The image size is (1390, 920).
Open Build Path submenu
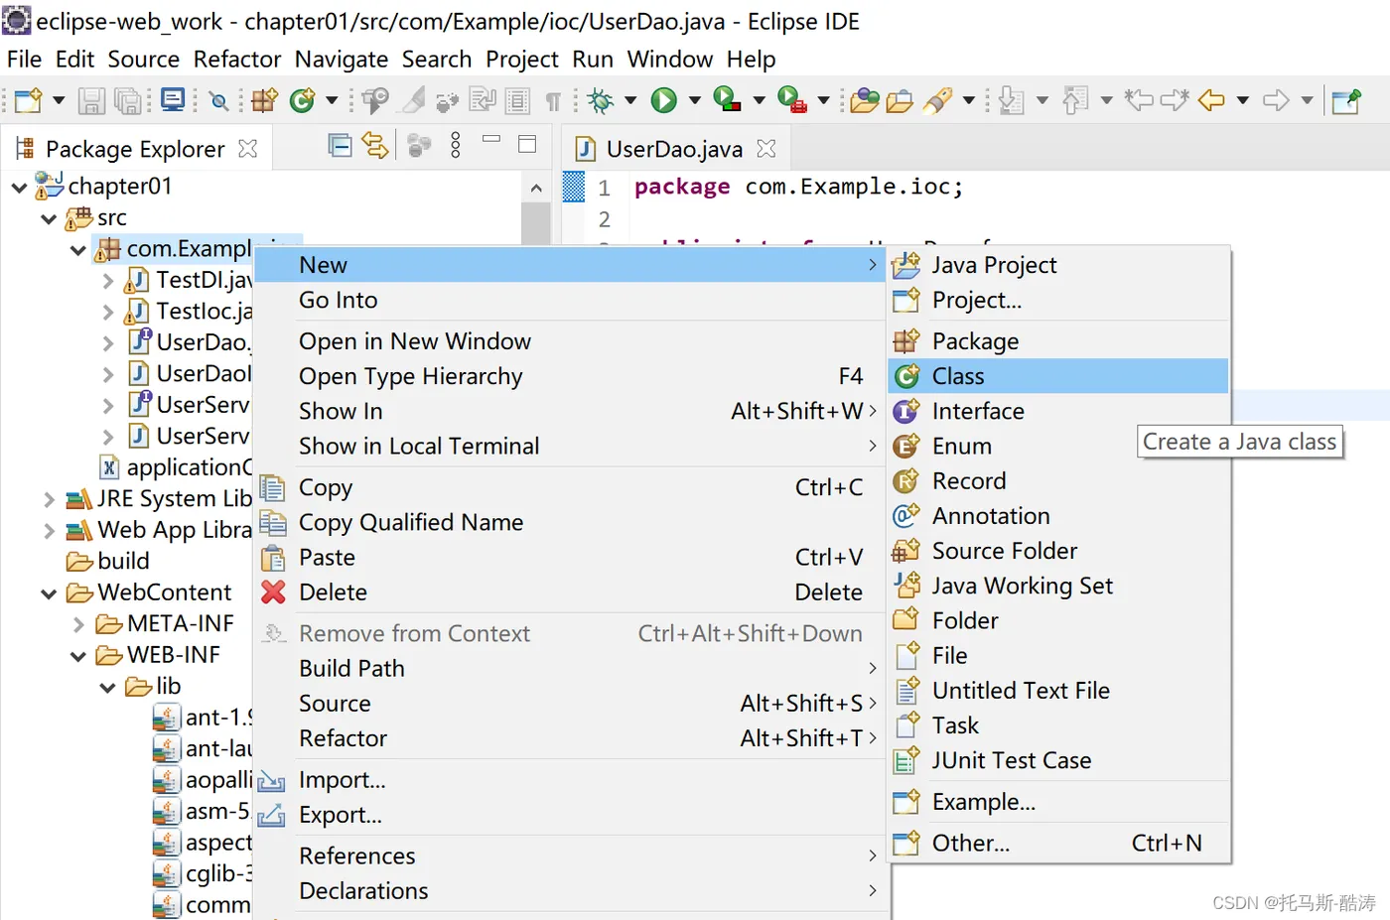tap(570, 669)
